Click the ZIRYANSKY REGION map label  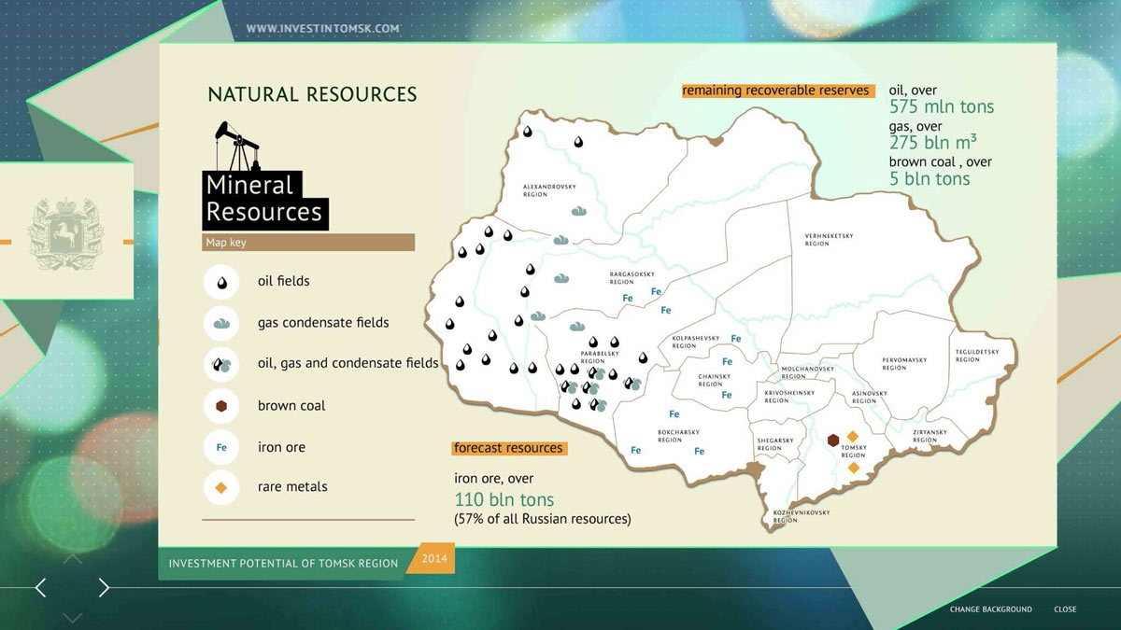[x=930, y=436]
